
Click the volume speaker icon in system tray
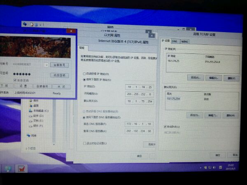(x=214, y=168)
